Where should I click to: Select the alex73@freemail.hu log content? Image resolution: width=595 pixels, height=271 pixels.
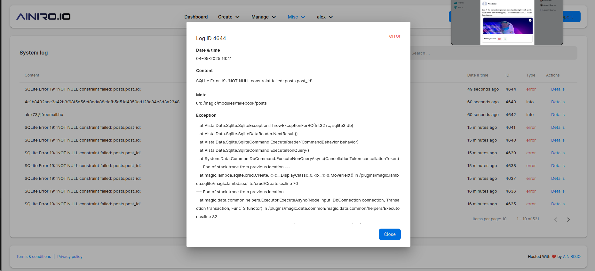click(44, 115)
